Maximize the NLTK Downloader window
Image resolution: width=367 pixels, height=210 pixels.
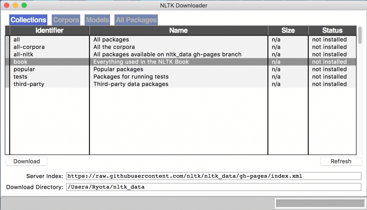point(24,5)
